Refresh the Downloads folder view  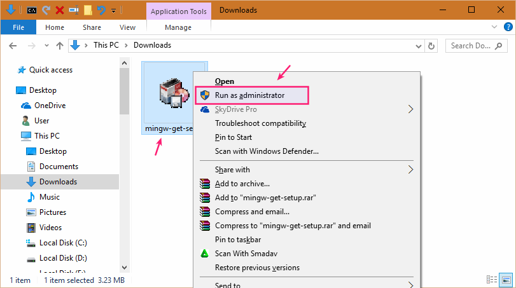click(432, 46)
